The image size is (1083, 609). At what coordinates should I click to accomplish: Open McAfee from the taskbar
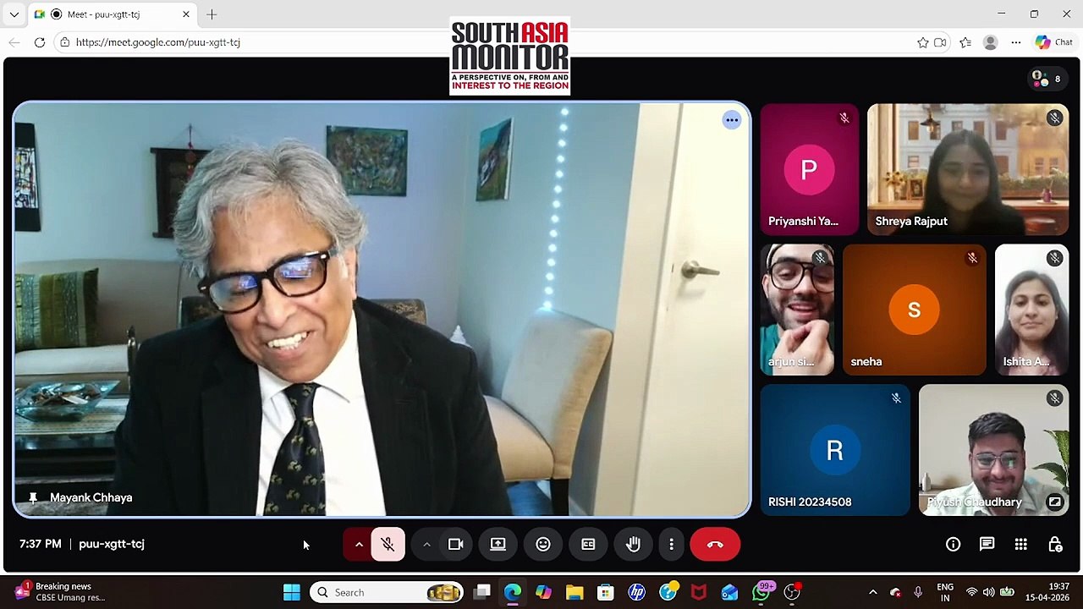pyautogui.click(x=699, y=593)
